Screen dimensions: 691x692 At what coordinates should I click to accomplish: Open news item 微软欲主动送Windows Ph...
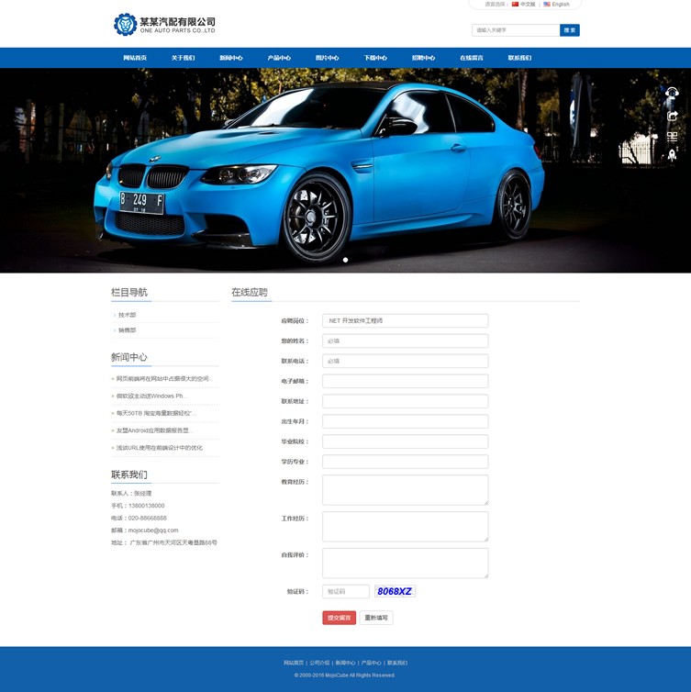[x=151, y=396]
